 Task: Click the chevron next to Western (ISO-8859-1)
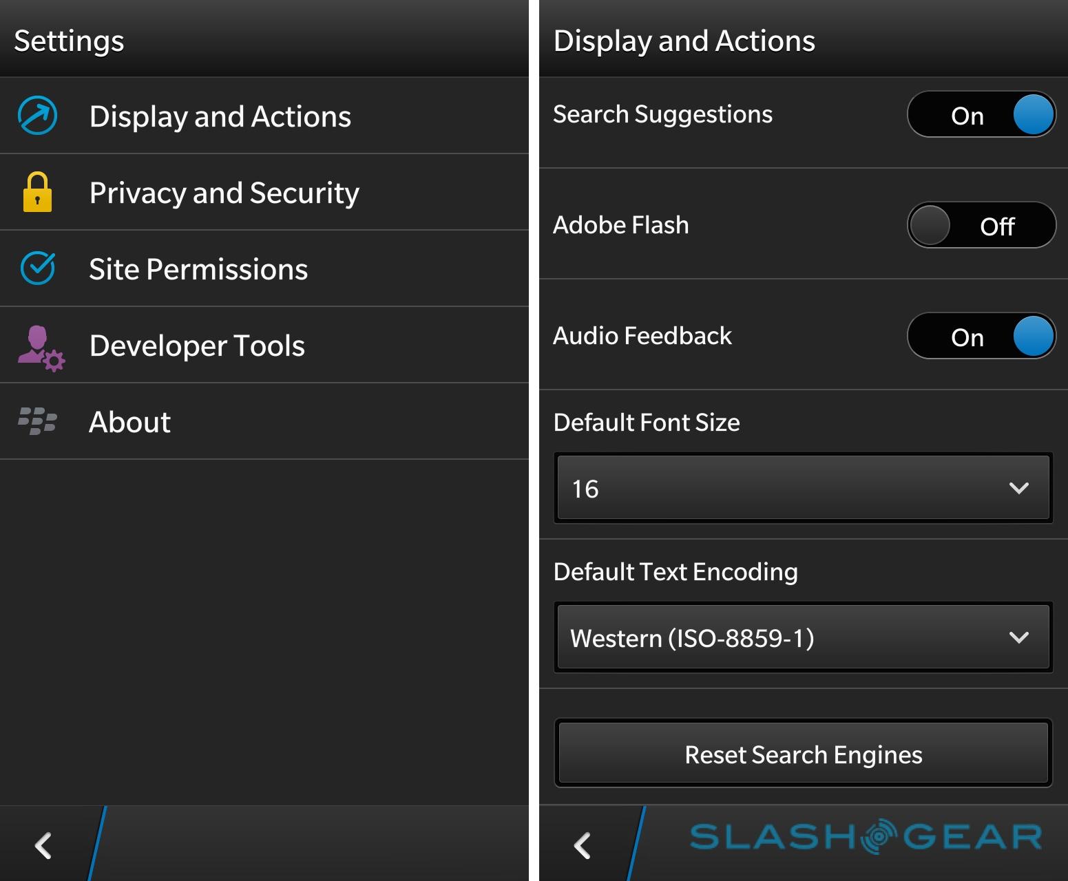(1018, 637)
